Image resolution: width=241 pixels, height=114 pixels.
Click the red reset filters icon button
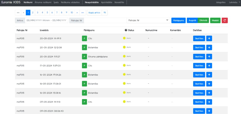(225, 20)
